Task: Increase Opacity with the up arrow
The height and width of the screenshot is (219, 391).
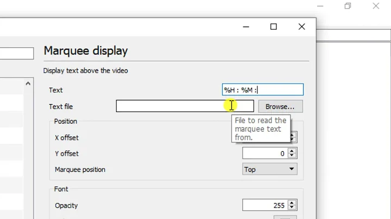Action: point(292,203)
